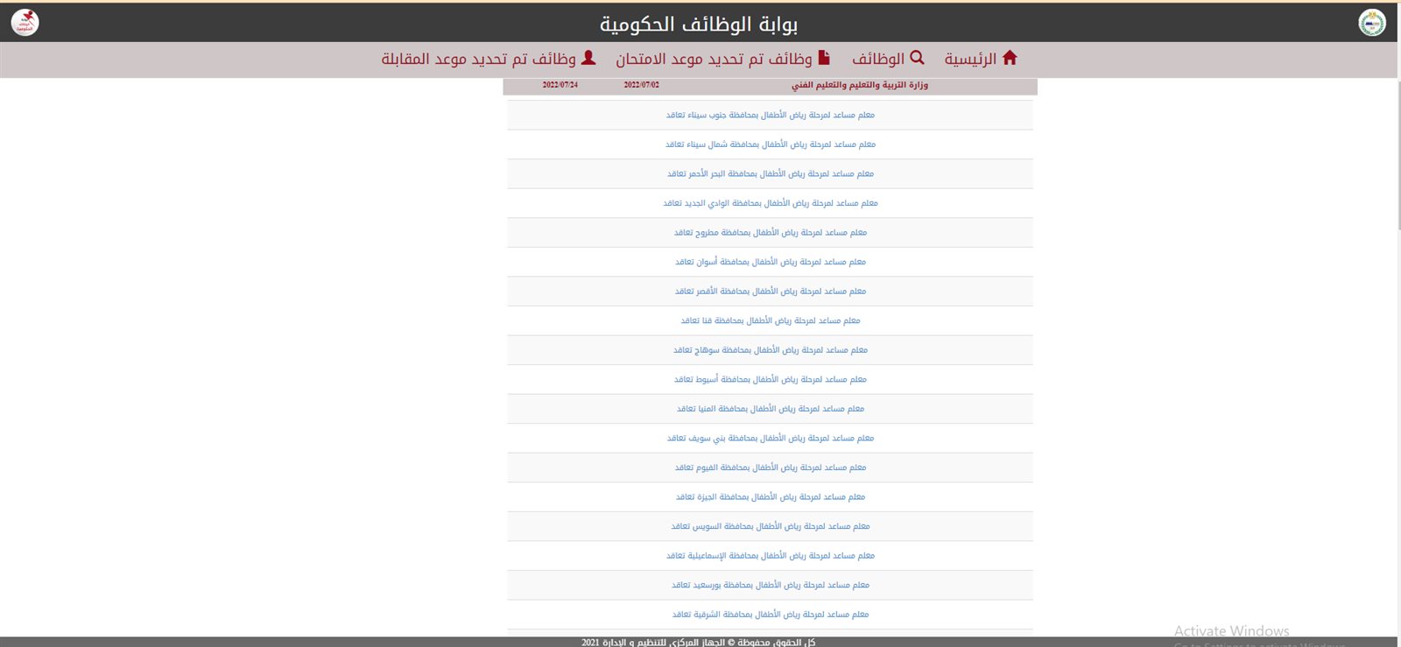Open the بورسعيد assistant teacher listing

point(770,585)
